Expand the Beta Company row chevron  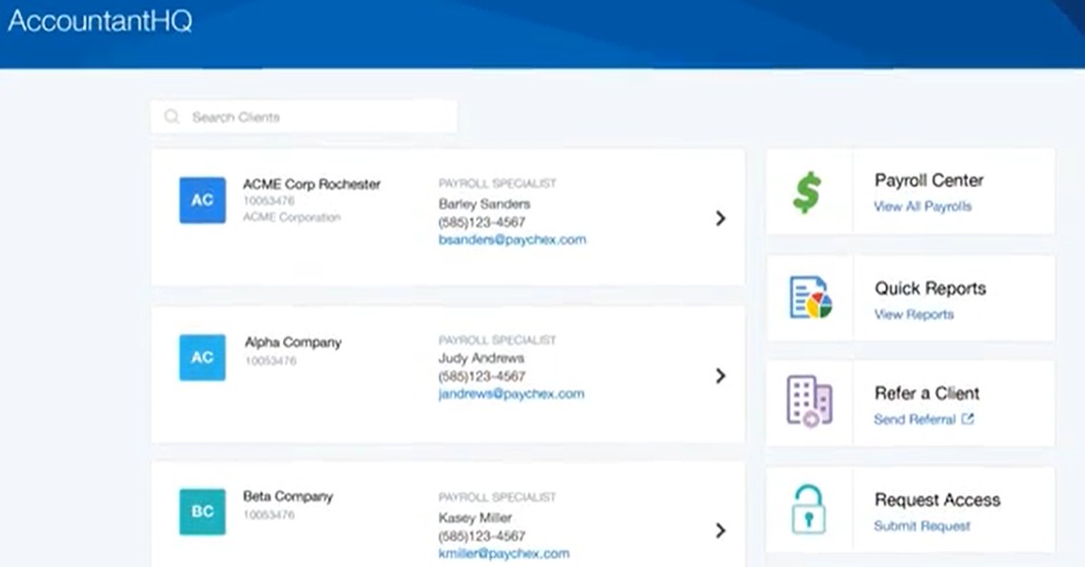pos(720,531)
